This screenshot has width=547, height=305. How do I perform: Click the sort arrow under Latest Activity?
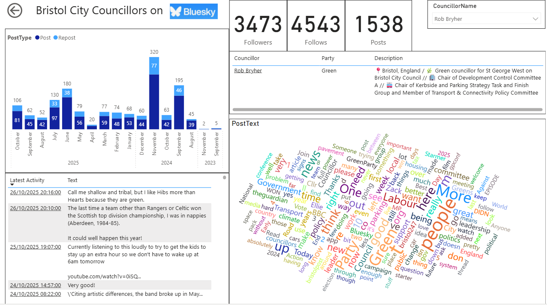coord(12,185)
